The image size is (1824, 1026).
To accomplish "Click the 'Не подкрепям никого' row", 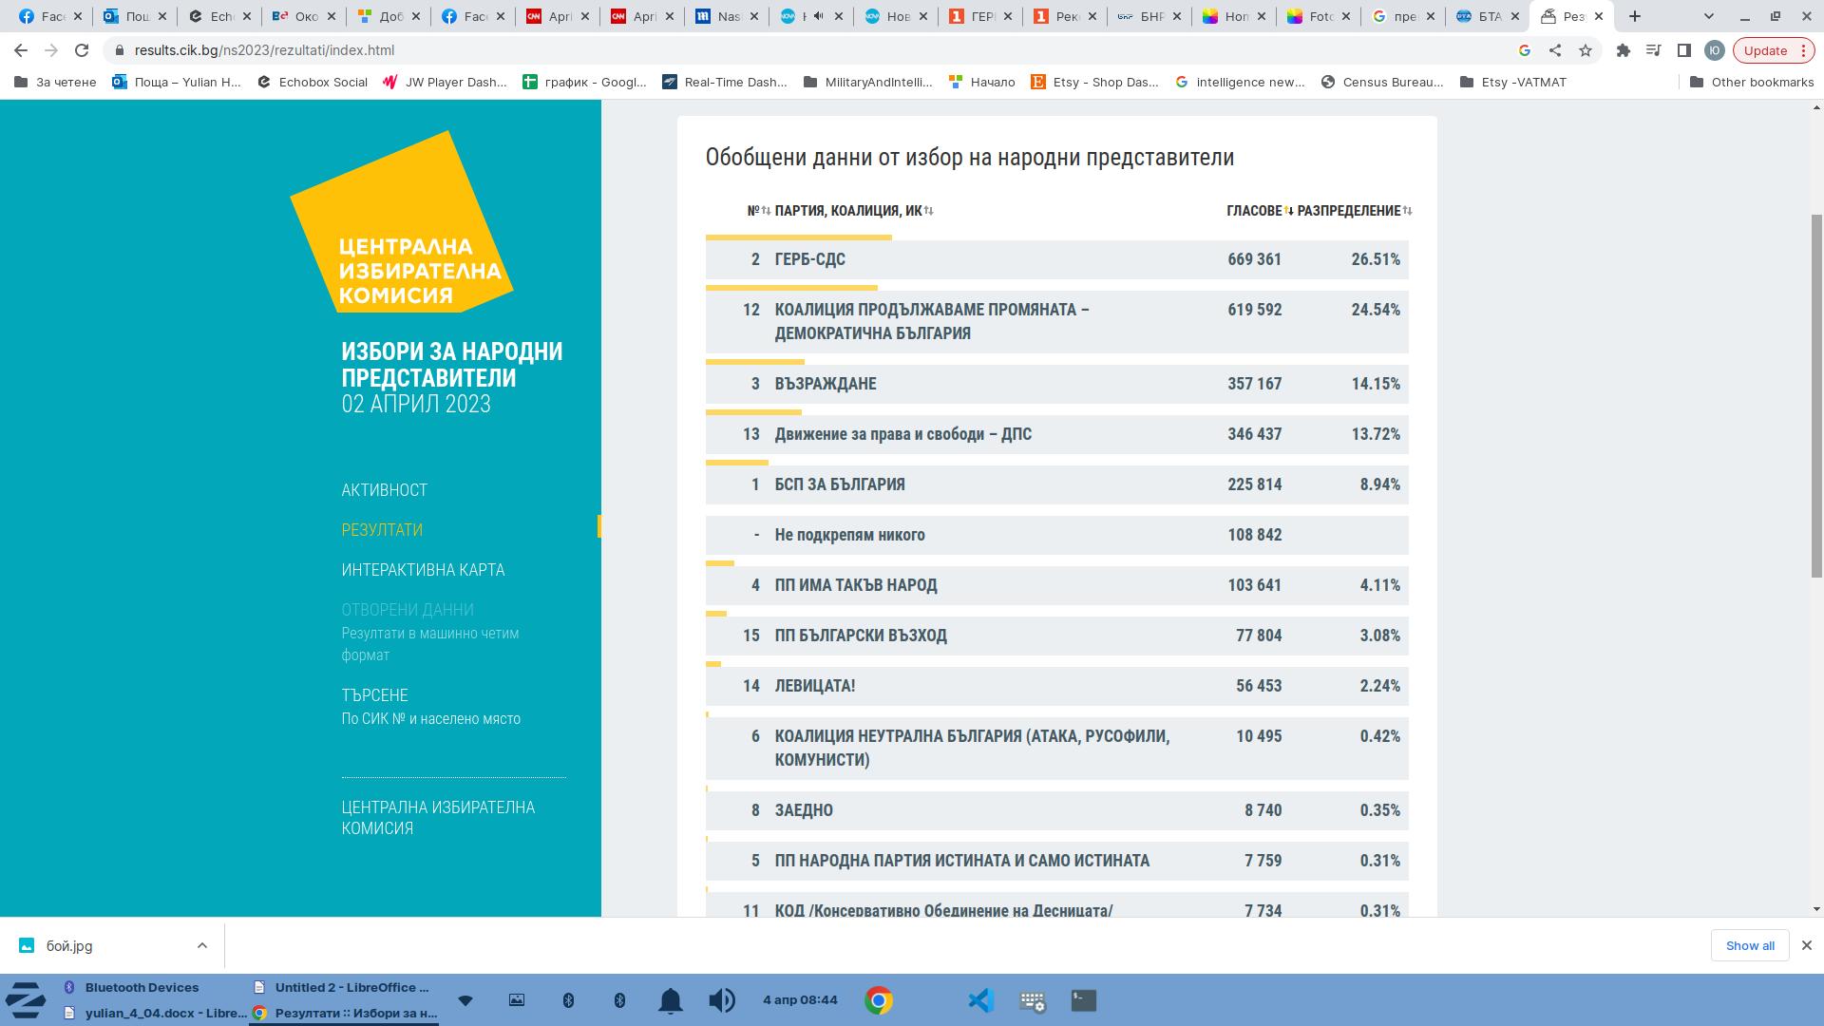I will pyautogui.click(x=1056, y=535).
